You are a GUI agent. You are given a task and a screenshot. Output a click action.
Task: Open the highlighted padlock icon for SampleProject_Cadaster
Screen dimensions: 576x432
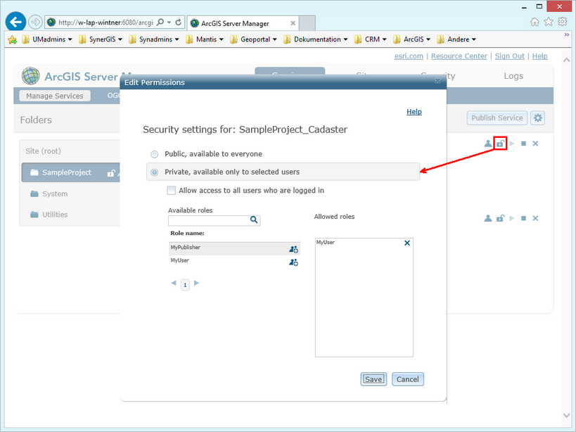point(500,143)
